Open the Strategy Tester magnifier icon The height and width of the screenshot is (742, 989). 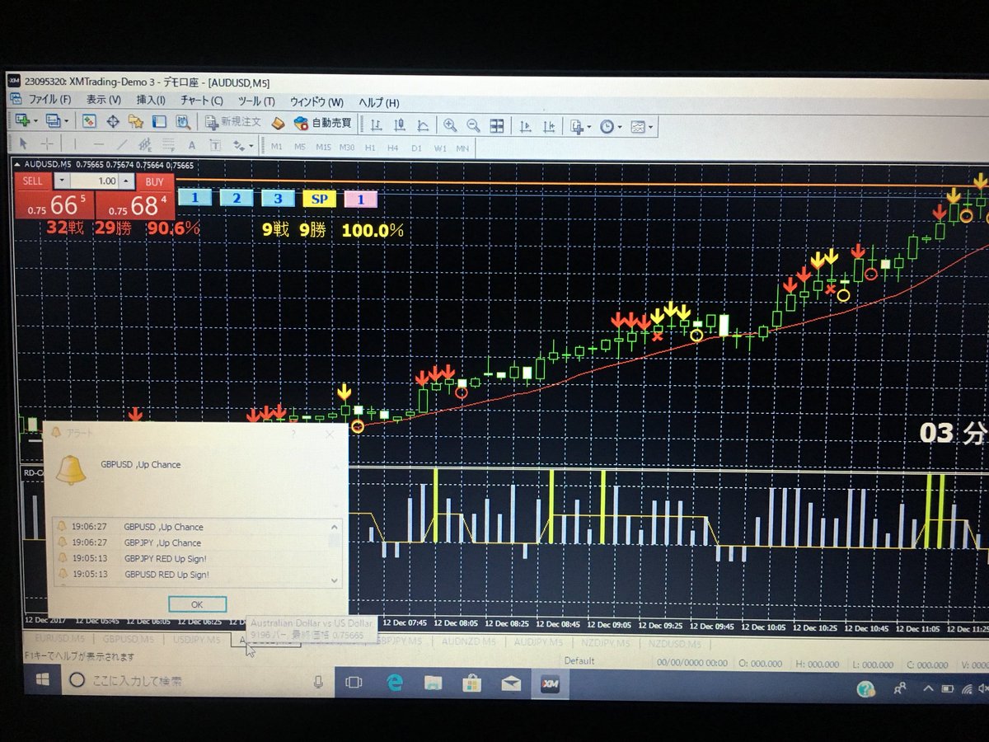183,122
